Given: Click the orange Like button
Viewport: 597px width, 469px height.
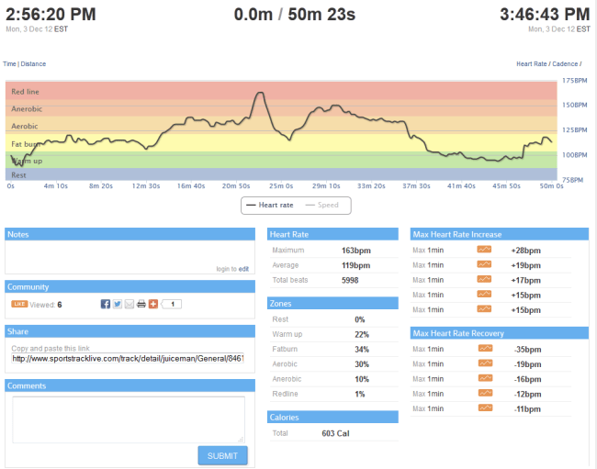Looking at the screenshot, I should pyautogui.click(x=18, y=304).
